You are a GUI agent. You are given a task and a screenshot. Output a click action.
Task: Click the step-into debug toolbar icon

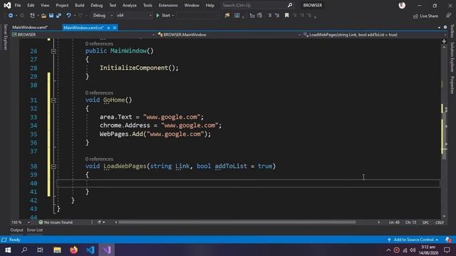[x=252, y=16]
